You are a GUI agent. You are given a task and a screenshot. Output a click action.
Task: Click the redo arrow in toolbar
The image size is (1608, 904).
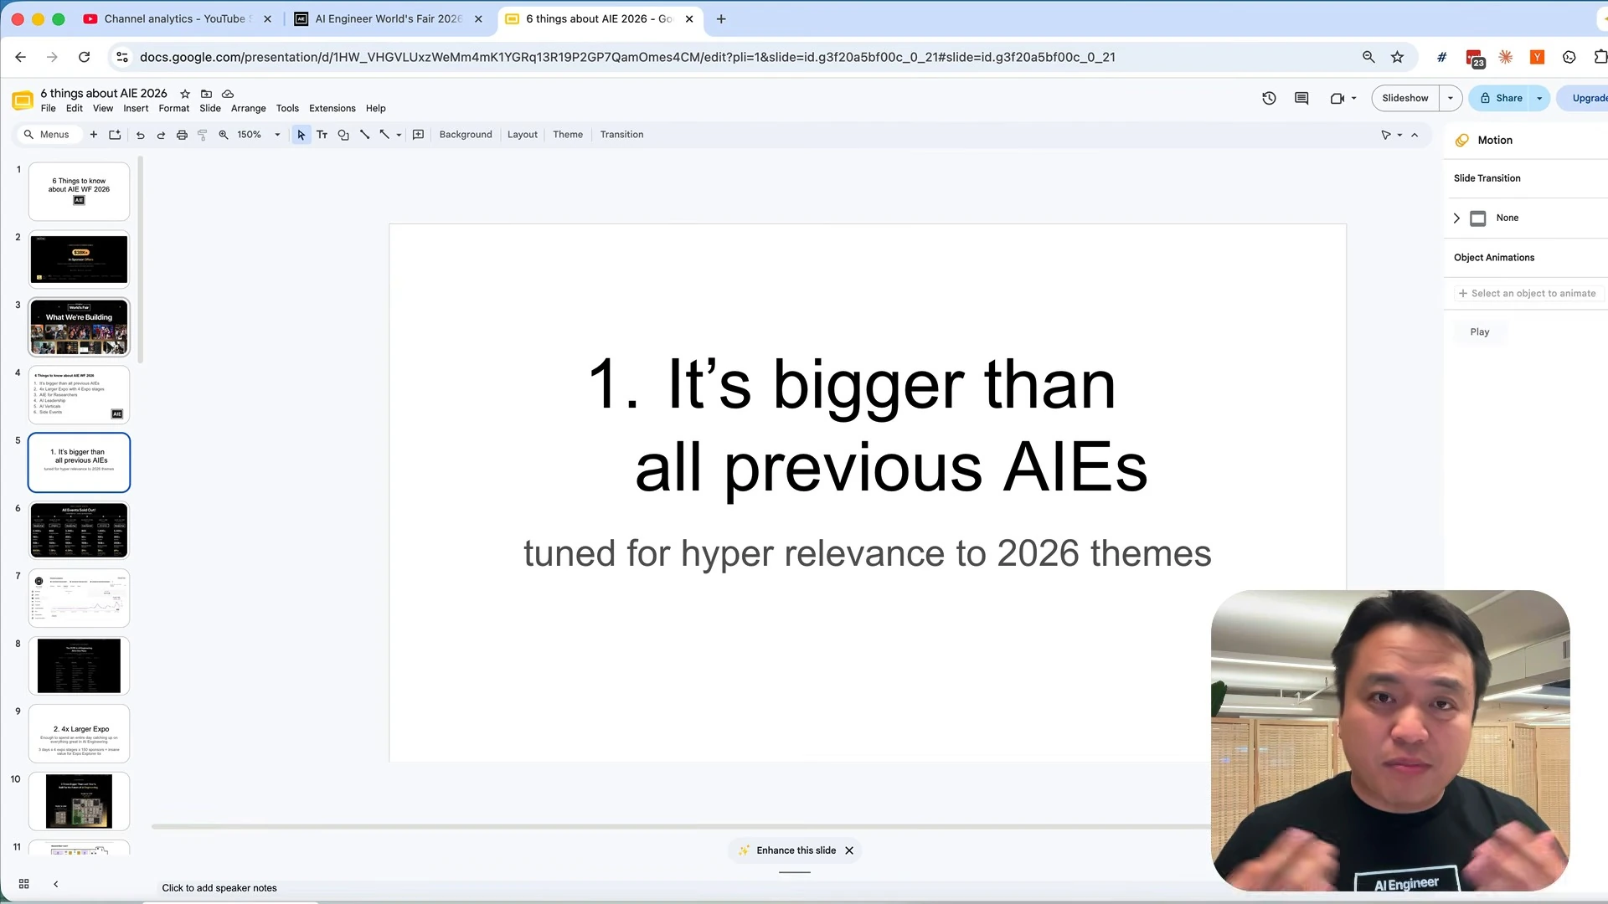pos(161,135)
